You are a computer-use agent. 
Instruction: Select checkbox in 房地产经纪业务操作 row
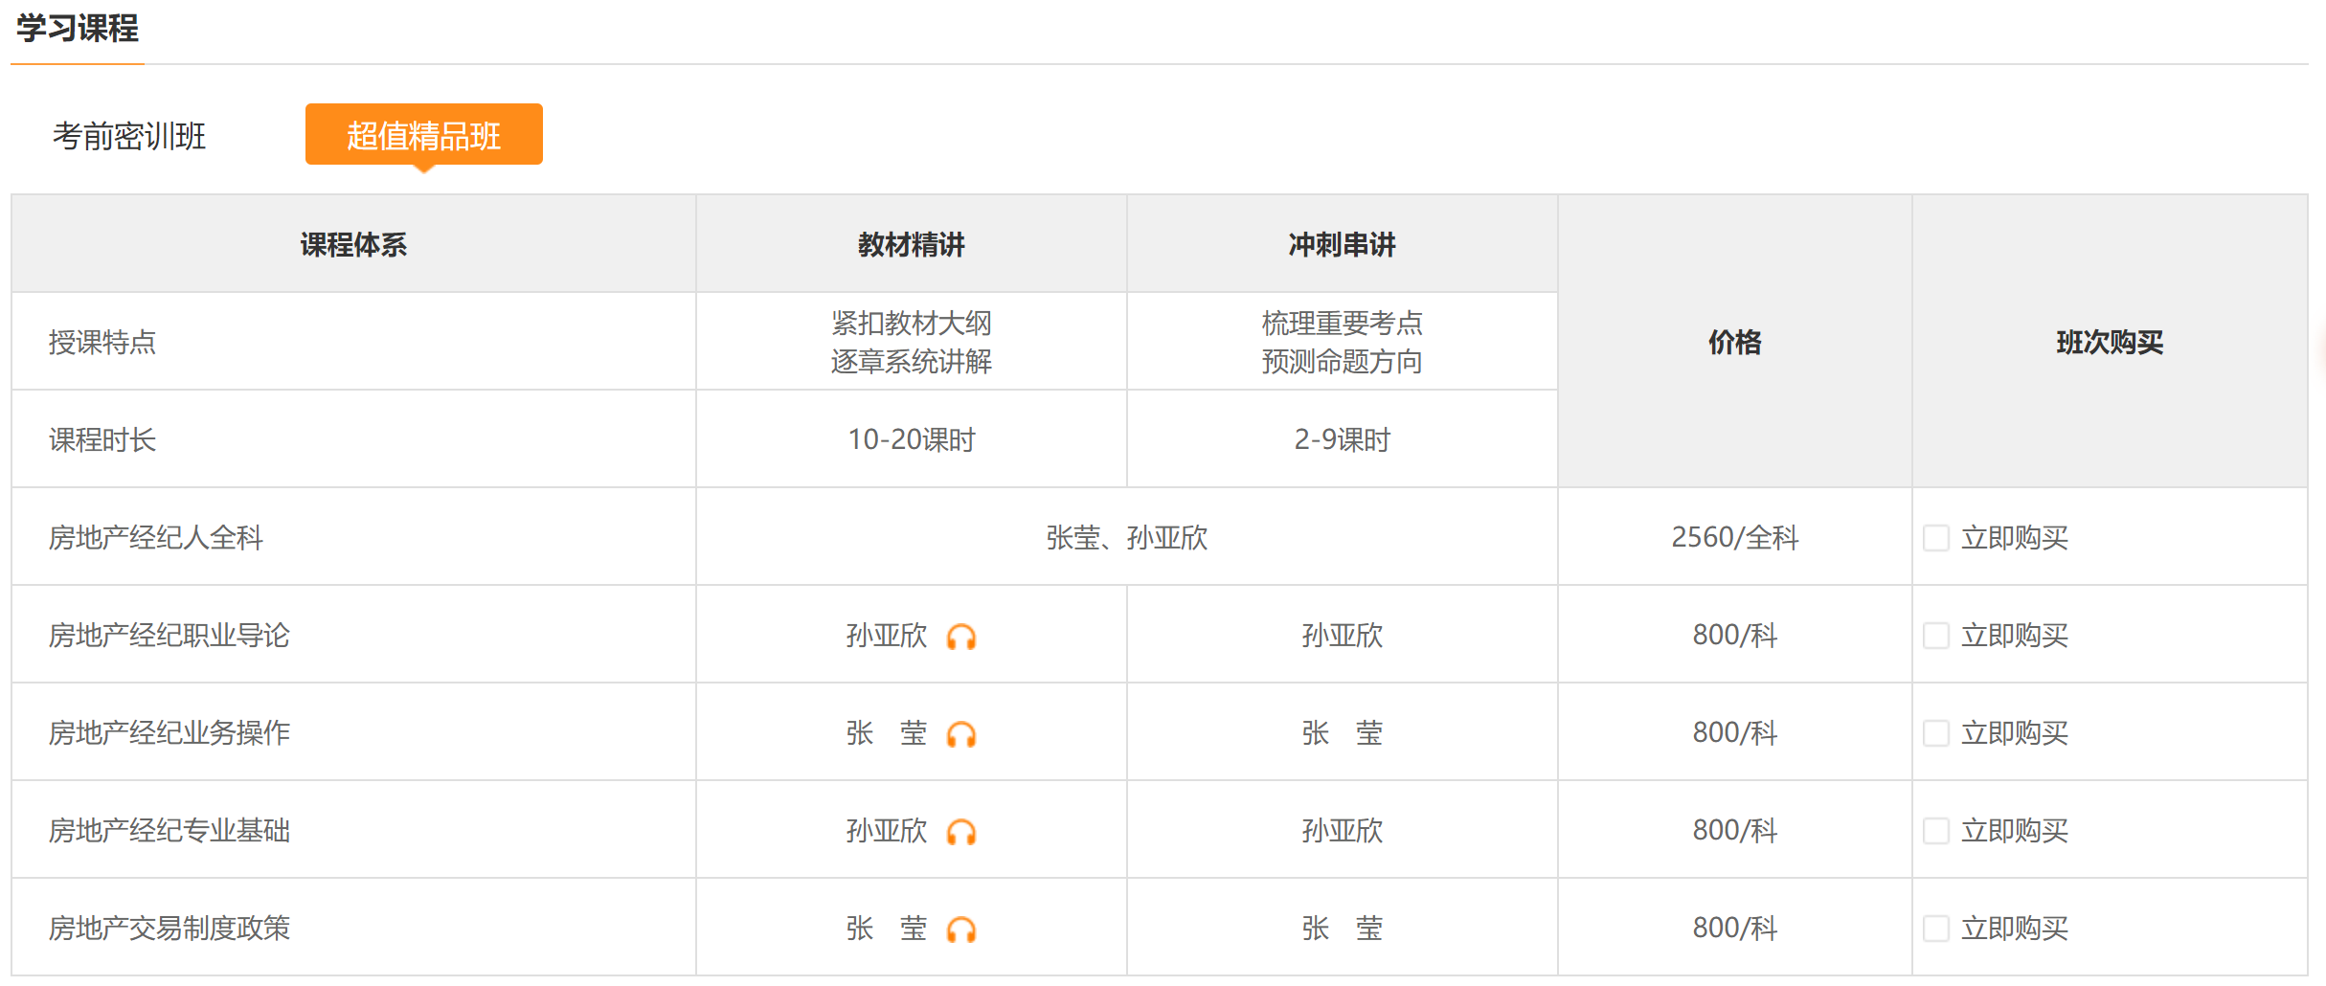point(1935,733)
